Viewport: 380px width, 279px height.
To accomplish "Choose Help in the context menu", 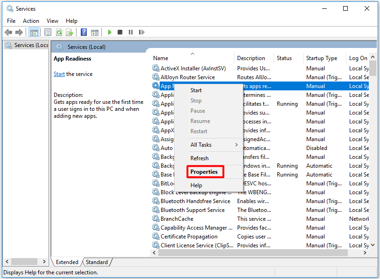I will click(208, 185).
